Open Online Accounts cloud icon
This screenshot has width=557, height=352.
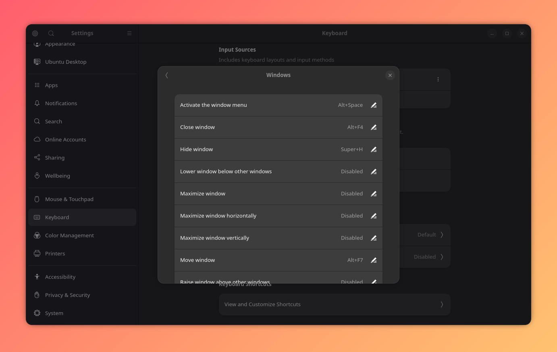[x=37, y=139]
